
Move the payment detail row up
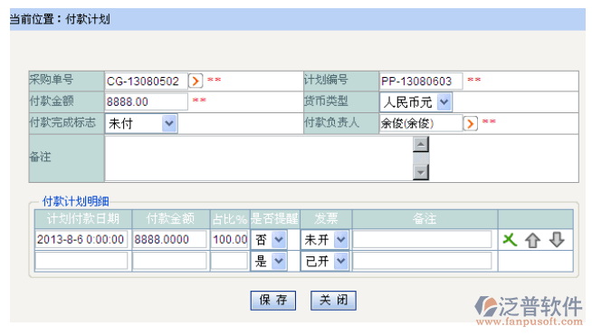click(533, 240)
